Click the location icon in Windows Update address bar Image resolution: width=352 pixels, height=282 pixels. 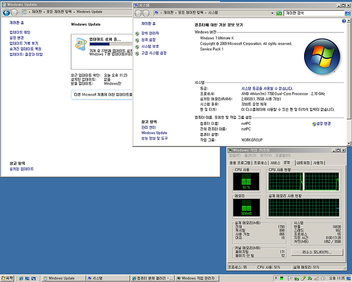[24, 12]
